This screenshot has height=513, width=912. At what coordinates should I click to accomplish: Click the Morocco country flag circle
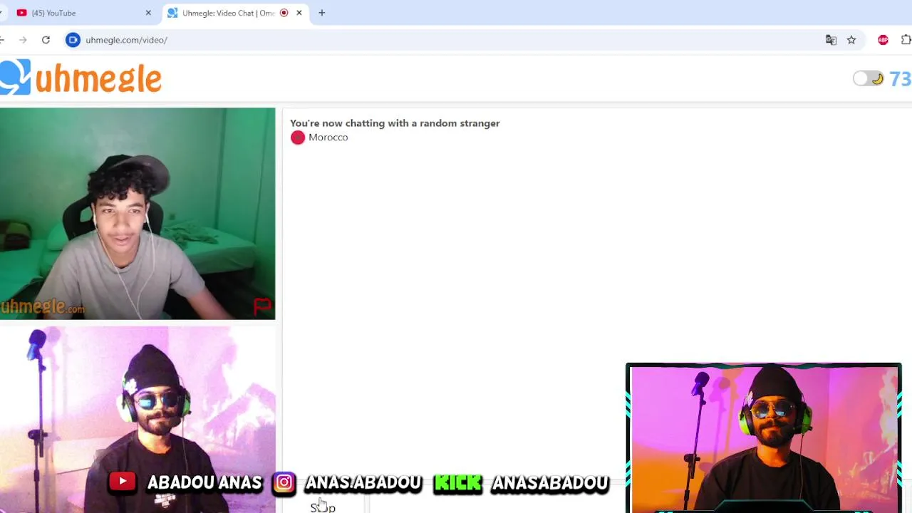pyautogui.click(x=298, y=138)
